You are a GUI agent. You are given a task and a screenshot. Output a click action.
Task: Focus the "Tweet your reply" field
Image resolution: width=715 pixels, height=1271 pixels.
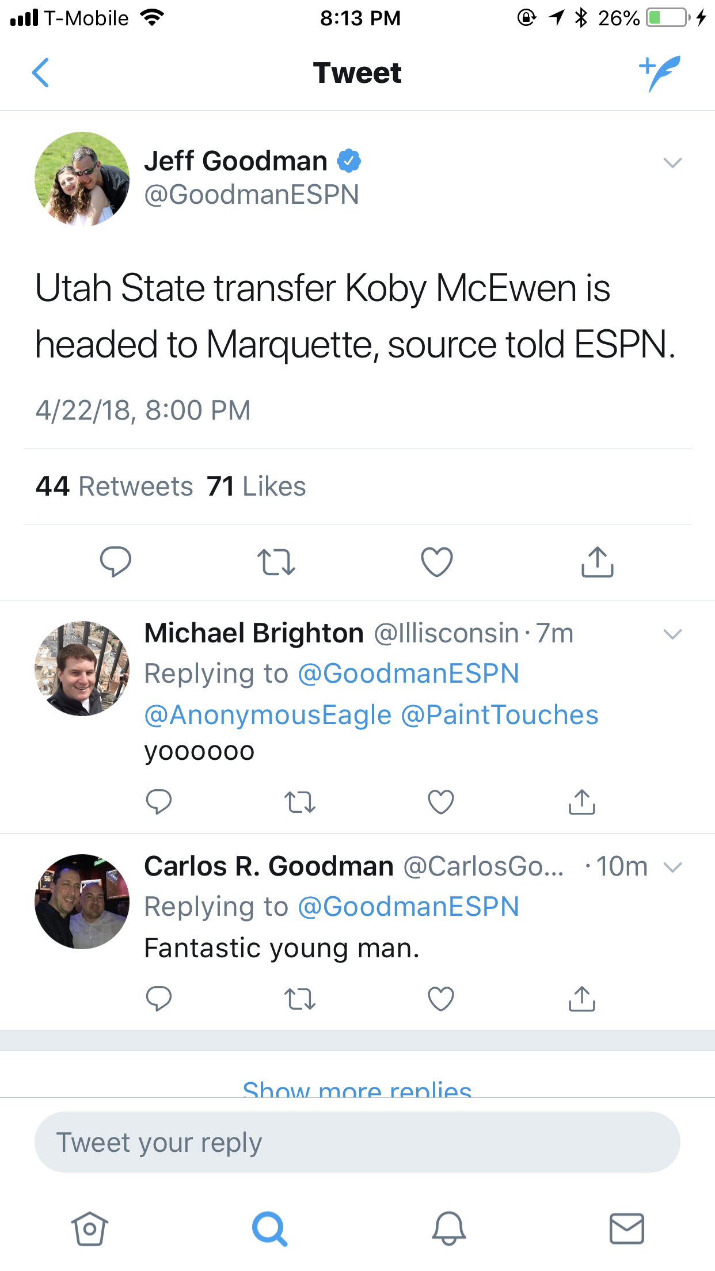(x=357, y=1143)
